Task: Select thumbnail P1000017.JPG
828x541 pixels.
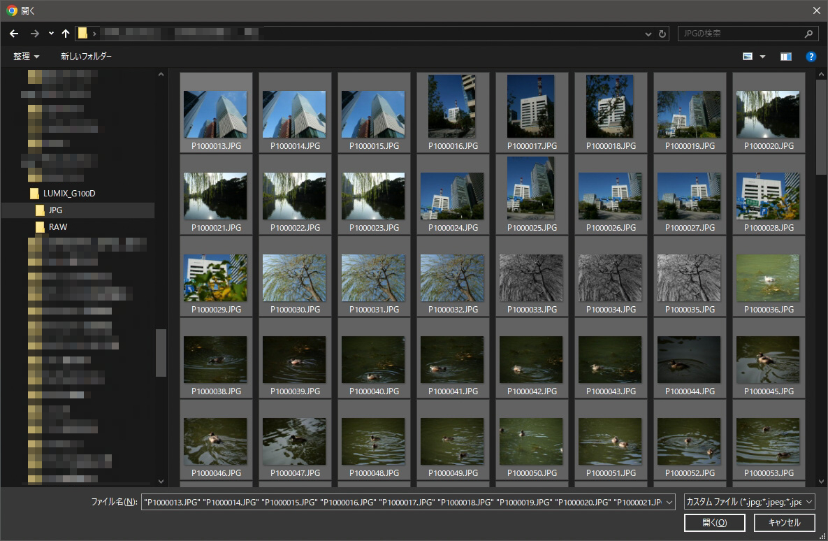Action: pyautogui.click(x=532, y=113)
